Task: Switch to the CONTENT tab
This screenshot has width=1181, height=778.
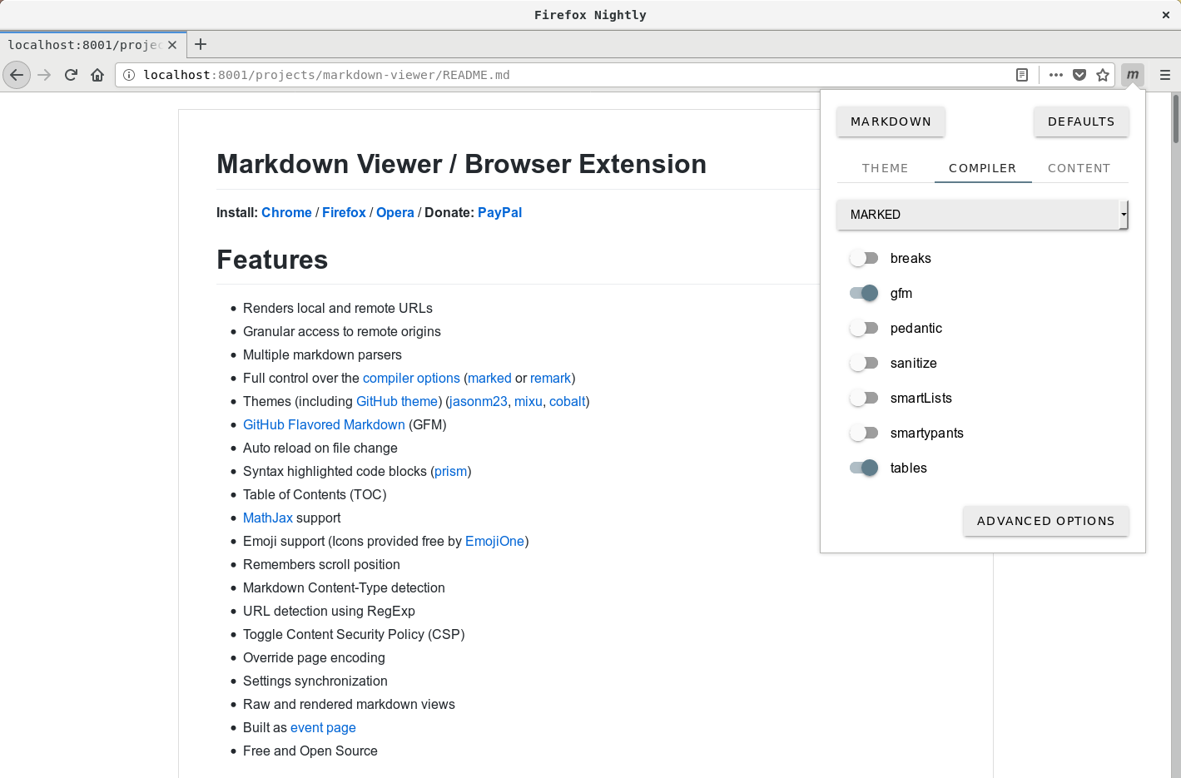Action: [1079, 168]
